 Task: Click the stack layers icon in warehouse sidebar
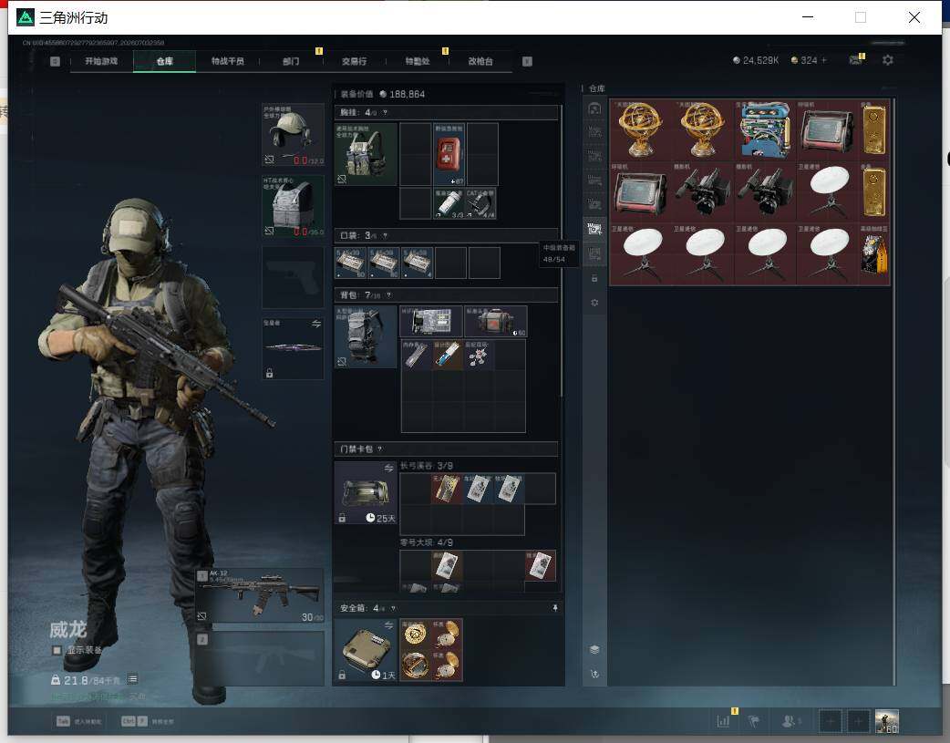(594, 650)
